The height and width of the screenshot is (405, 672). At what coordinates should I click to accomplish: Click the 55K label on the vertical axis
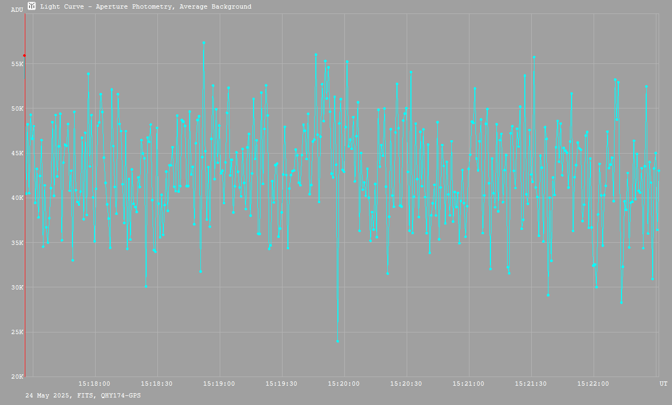[17, 64]
